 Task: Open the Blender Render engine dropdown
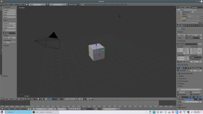[74, 4]
